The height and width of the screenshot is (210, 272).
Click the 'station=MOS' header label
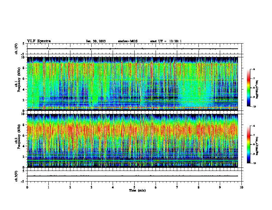[x=128, y=41]
